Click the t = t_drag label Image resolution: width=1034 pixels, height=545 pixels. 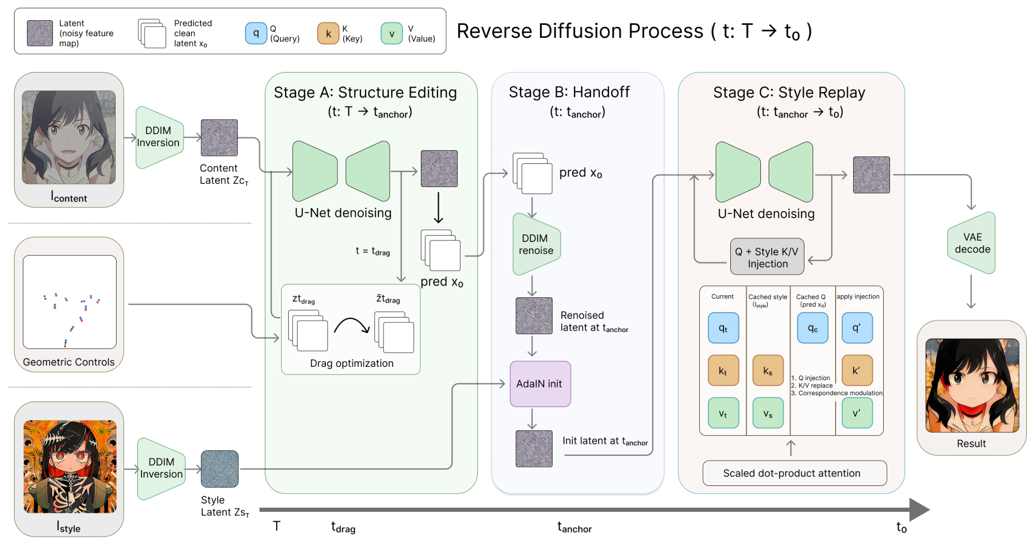(x=373, y=251)
